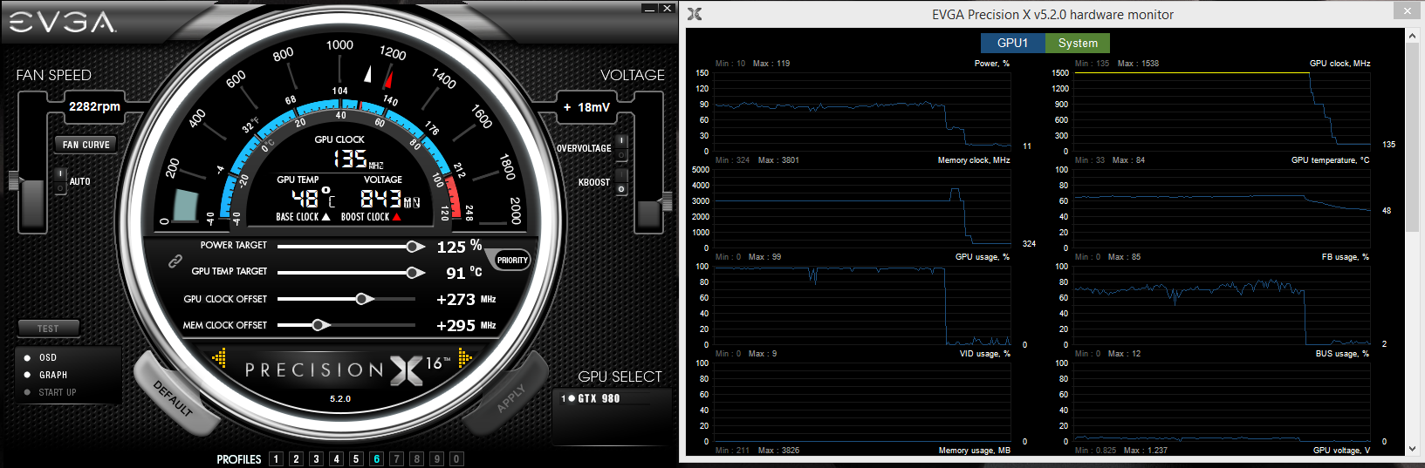The height and width of the screenshot is (468, 1425).
Task: Click the 125 % power target value
Action: [x=460, y=247]
